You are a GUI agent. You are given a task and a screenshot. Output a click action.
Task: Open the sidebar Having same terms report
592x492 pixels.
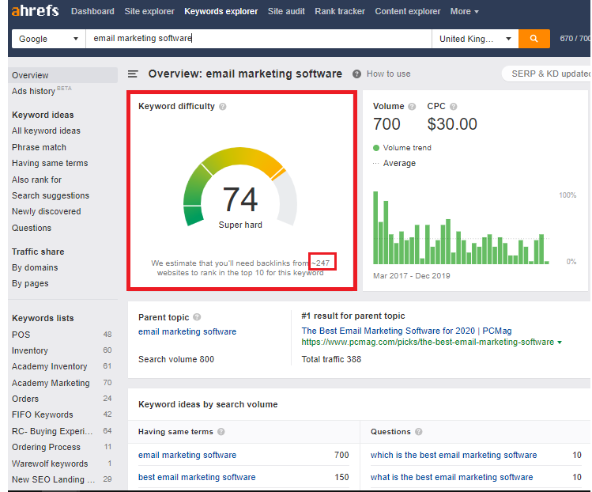click(50, 163)
